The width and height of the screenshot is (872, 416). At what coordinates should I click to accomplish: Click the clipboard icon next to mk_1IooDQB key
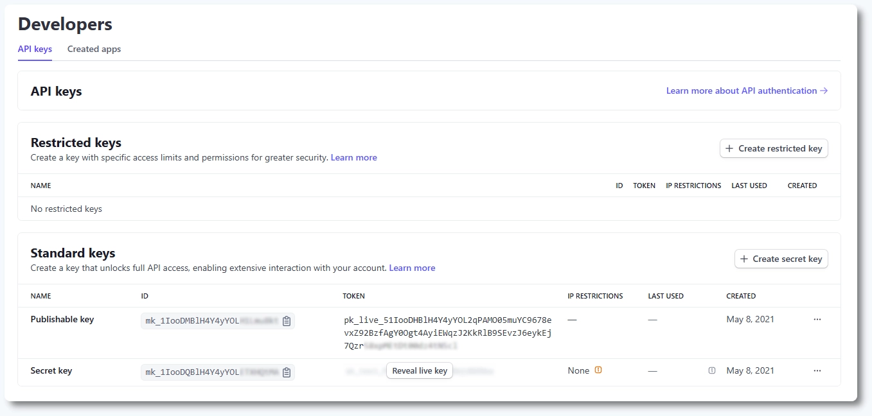pyautogui.click(x=287, y=372)
